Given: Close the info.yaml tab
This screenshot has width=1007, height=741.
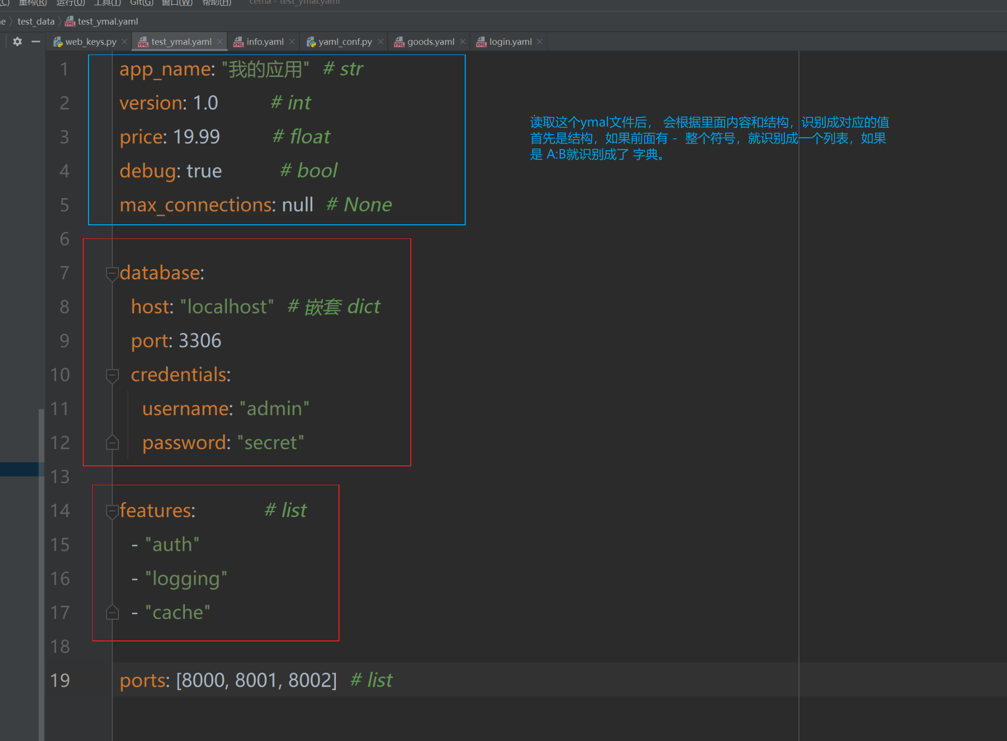Looking at the screenshot, I should point(292,42).
